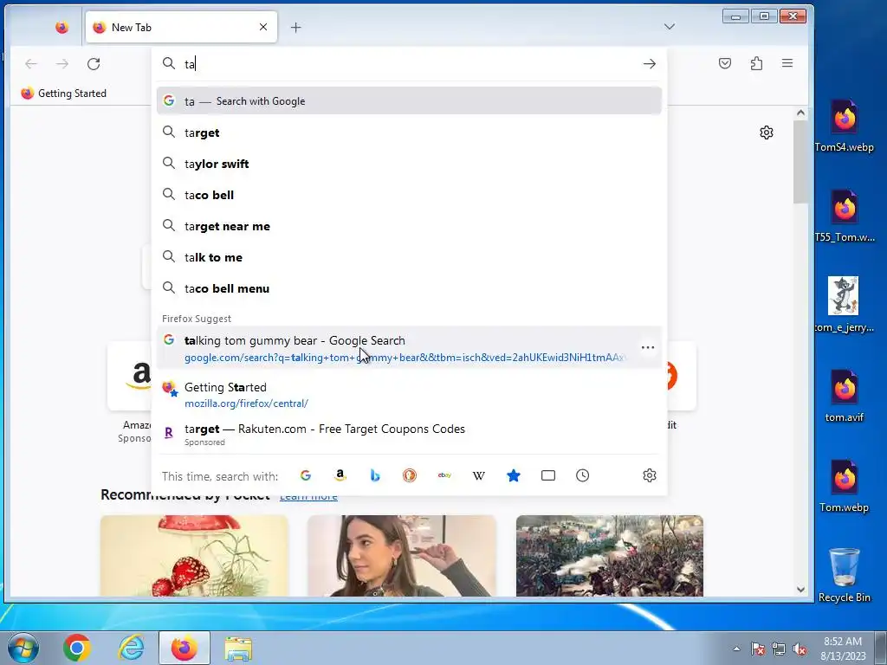Open the network tray icon
887x665 pixels.
pyautogui.click(x=779, y=649)
